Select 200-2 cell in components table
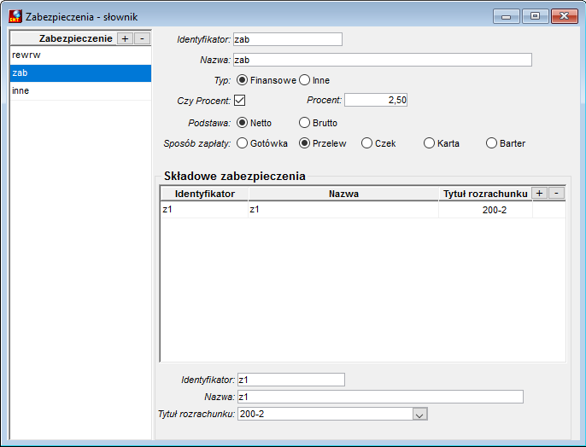The height and width of the screenshot is (447, 586). 485,210
